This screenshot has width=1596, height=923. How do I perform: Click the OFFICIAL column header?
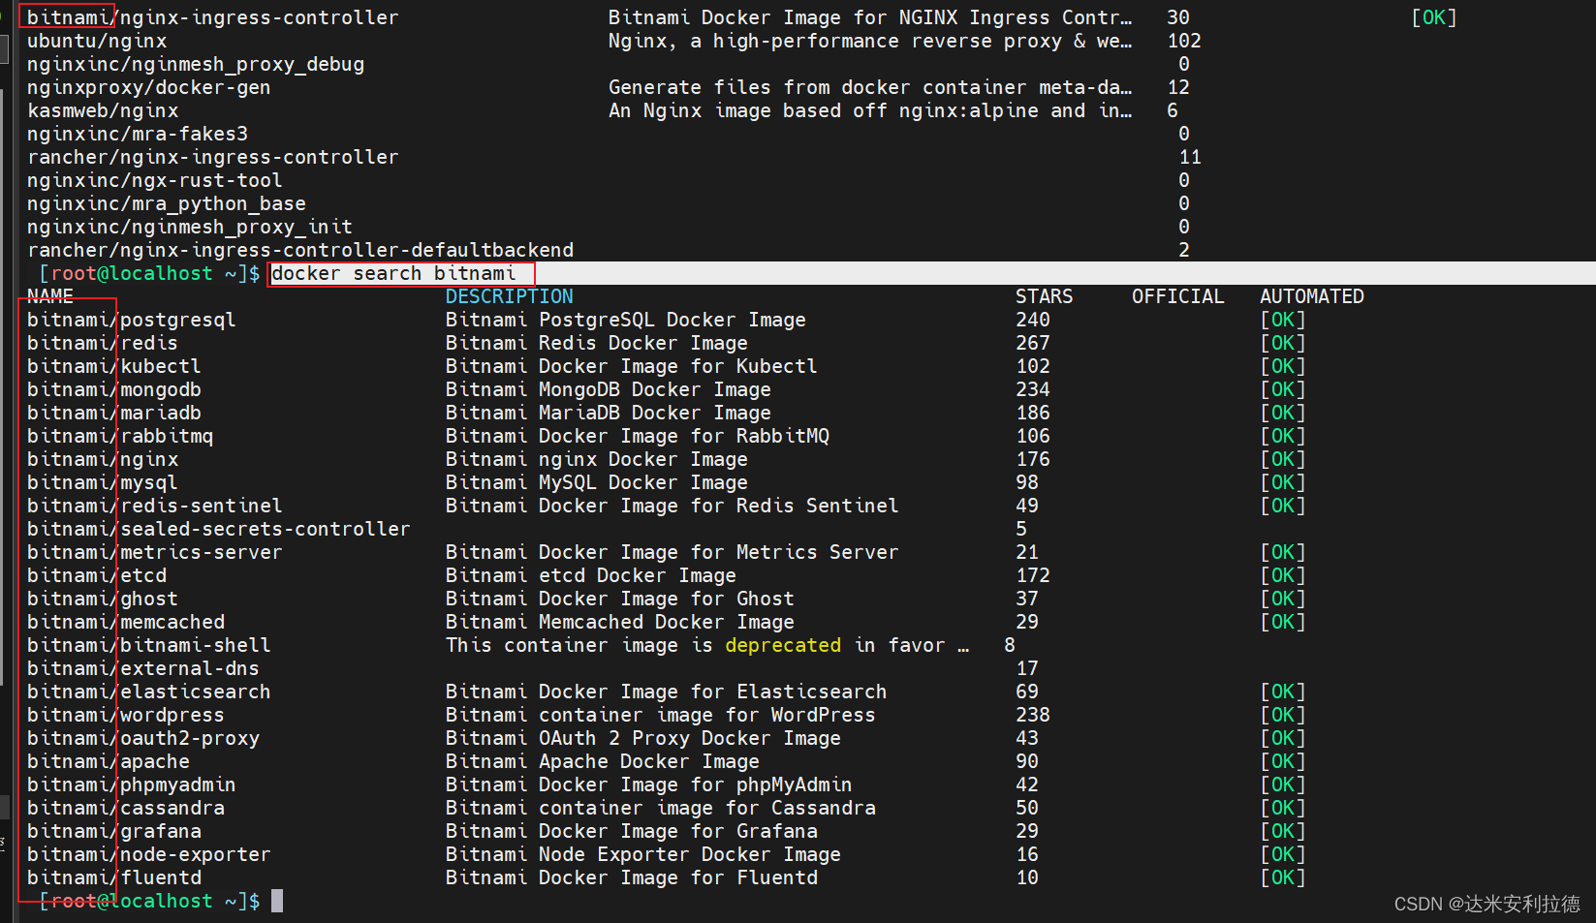1178,296
